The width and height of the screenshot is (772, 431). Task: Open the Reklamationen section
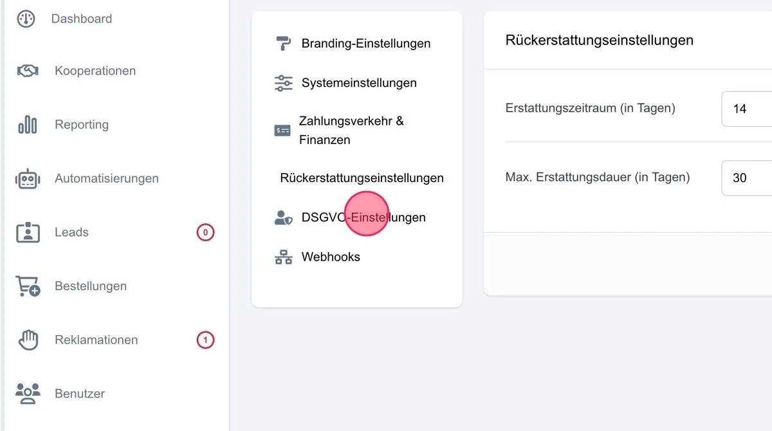coord(96,340)
